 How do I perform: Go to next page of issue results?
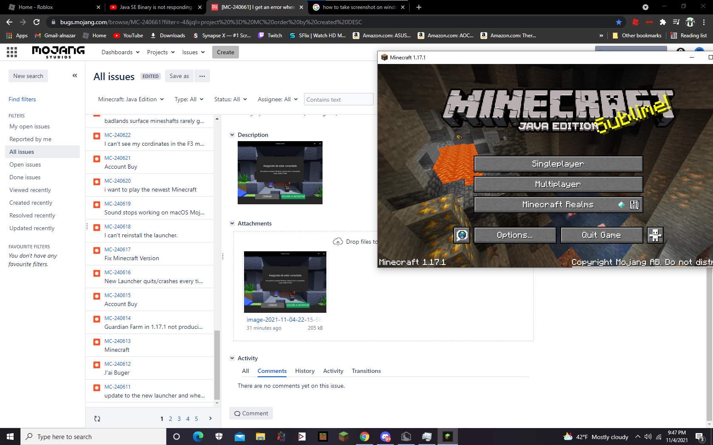click(211, 418)
